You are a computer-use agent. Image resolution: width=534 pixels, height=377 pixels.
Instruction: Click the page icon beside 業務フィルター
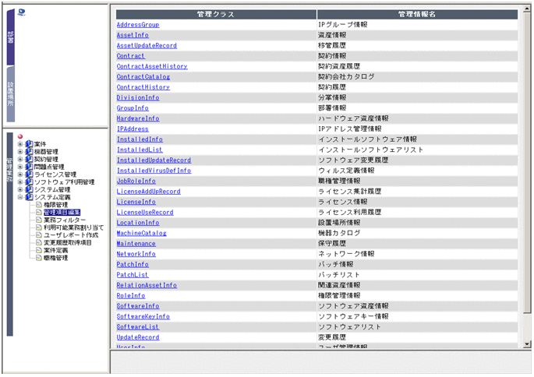coord(38,220)
